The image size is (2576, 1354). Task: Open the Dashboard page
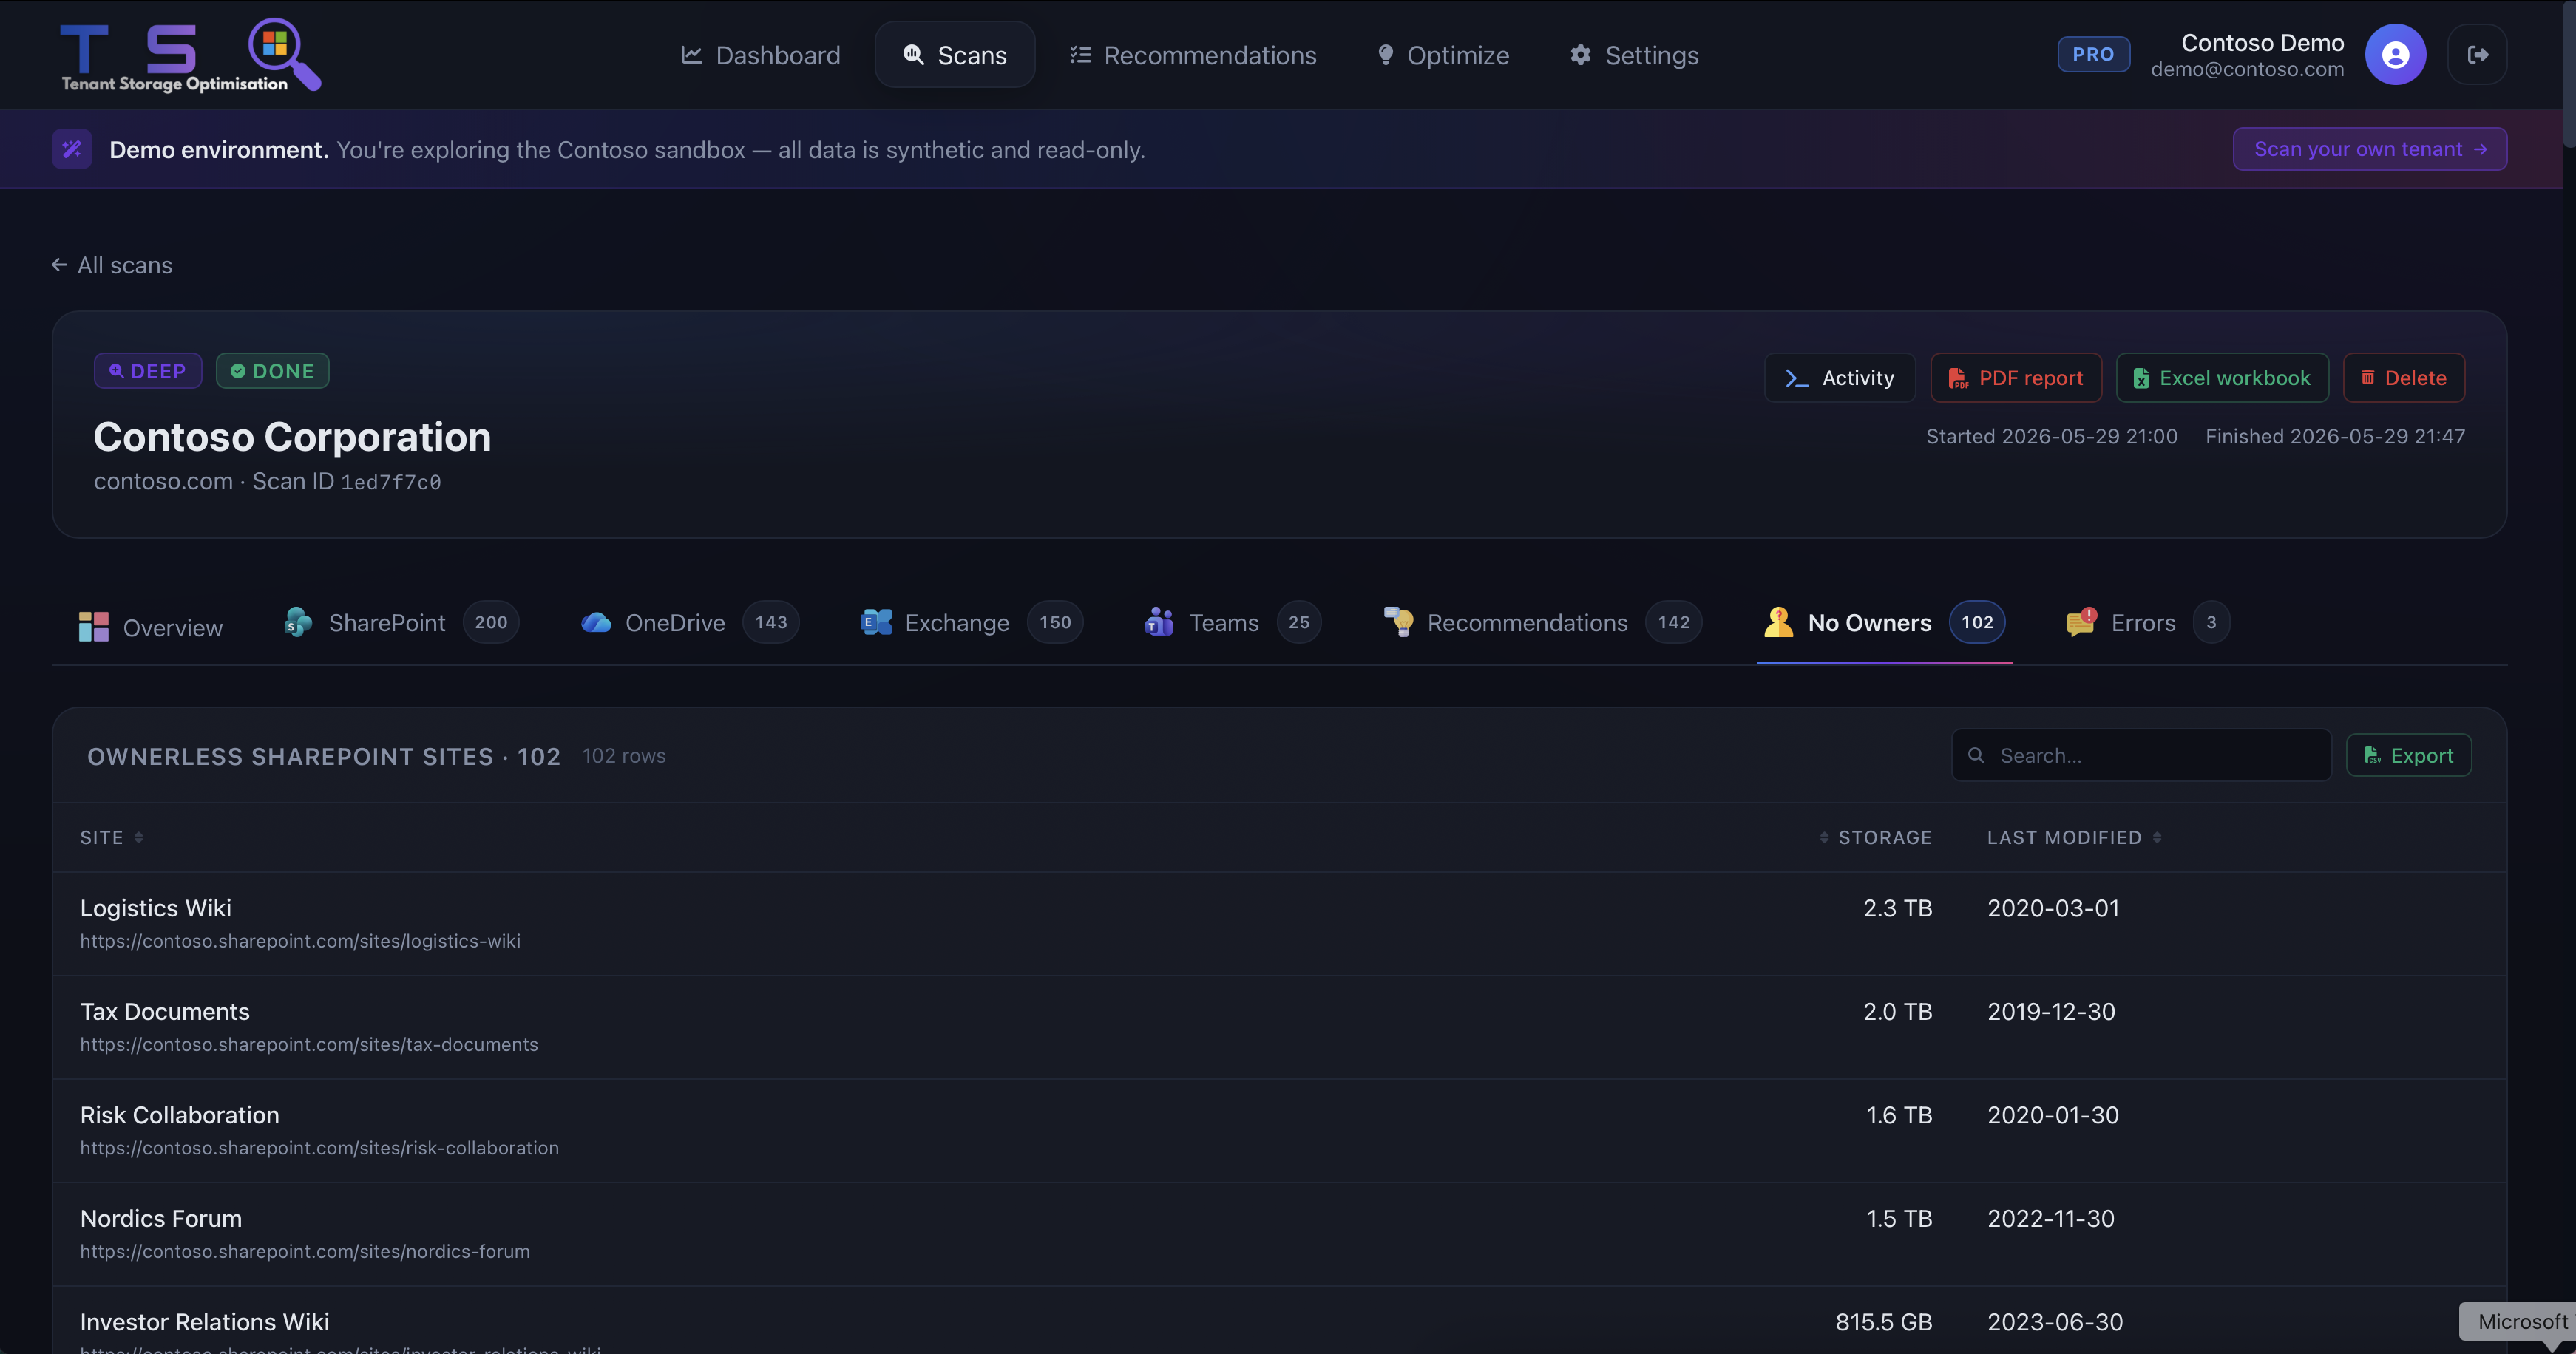tap(761, 55)
